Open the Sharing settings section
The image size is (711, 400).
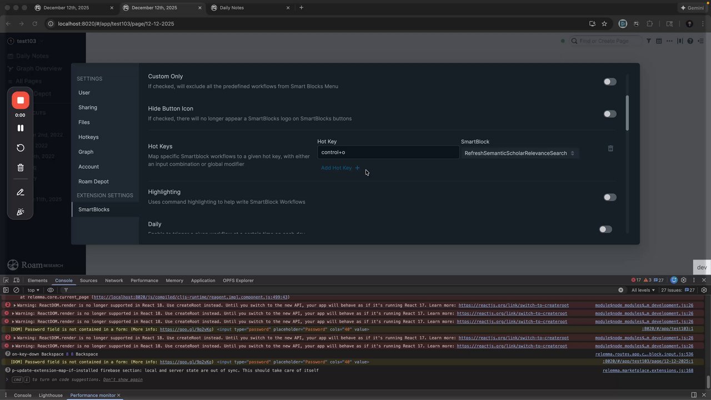(88, 107)
